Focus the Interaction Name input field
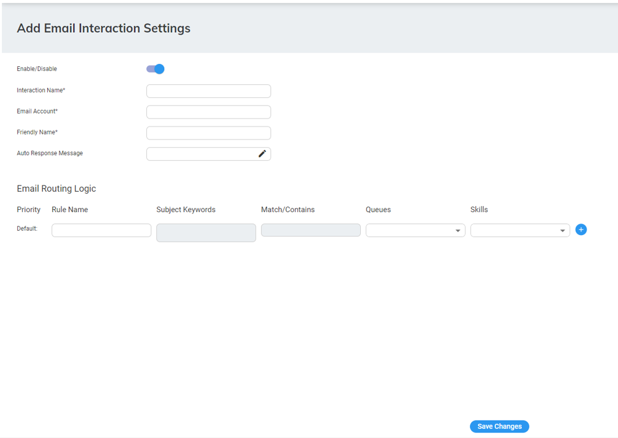Image resolution: width=618 pixels, height=438 pixels. tap(208, 91)
